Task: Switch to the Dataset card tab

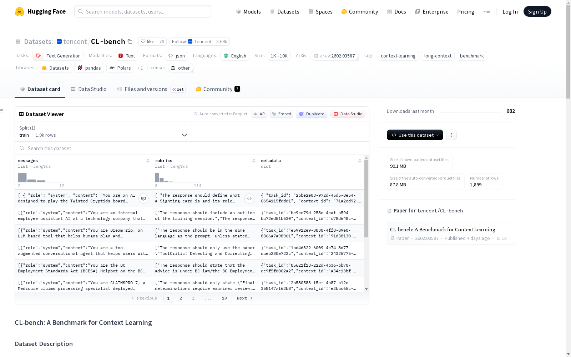Action: click(40, 89)
